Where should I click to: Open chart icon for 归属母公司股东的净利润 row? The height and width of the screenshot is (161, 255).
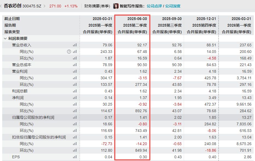coord(75,117)
